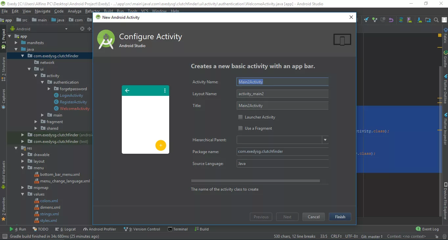Expand the main package under activity
Screen dimensions: 448x240
point(42,115)
